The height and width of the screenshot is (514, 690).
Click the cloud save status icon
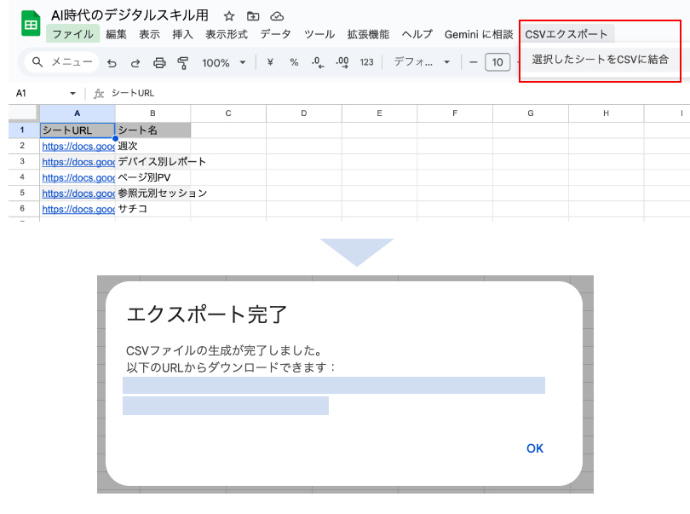pos(277,16)
